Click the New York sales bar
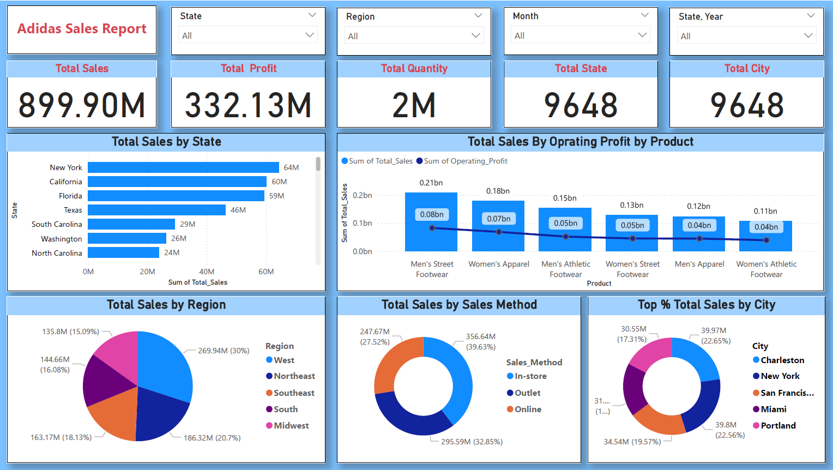833x470 pixels. [183, 167]
